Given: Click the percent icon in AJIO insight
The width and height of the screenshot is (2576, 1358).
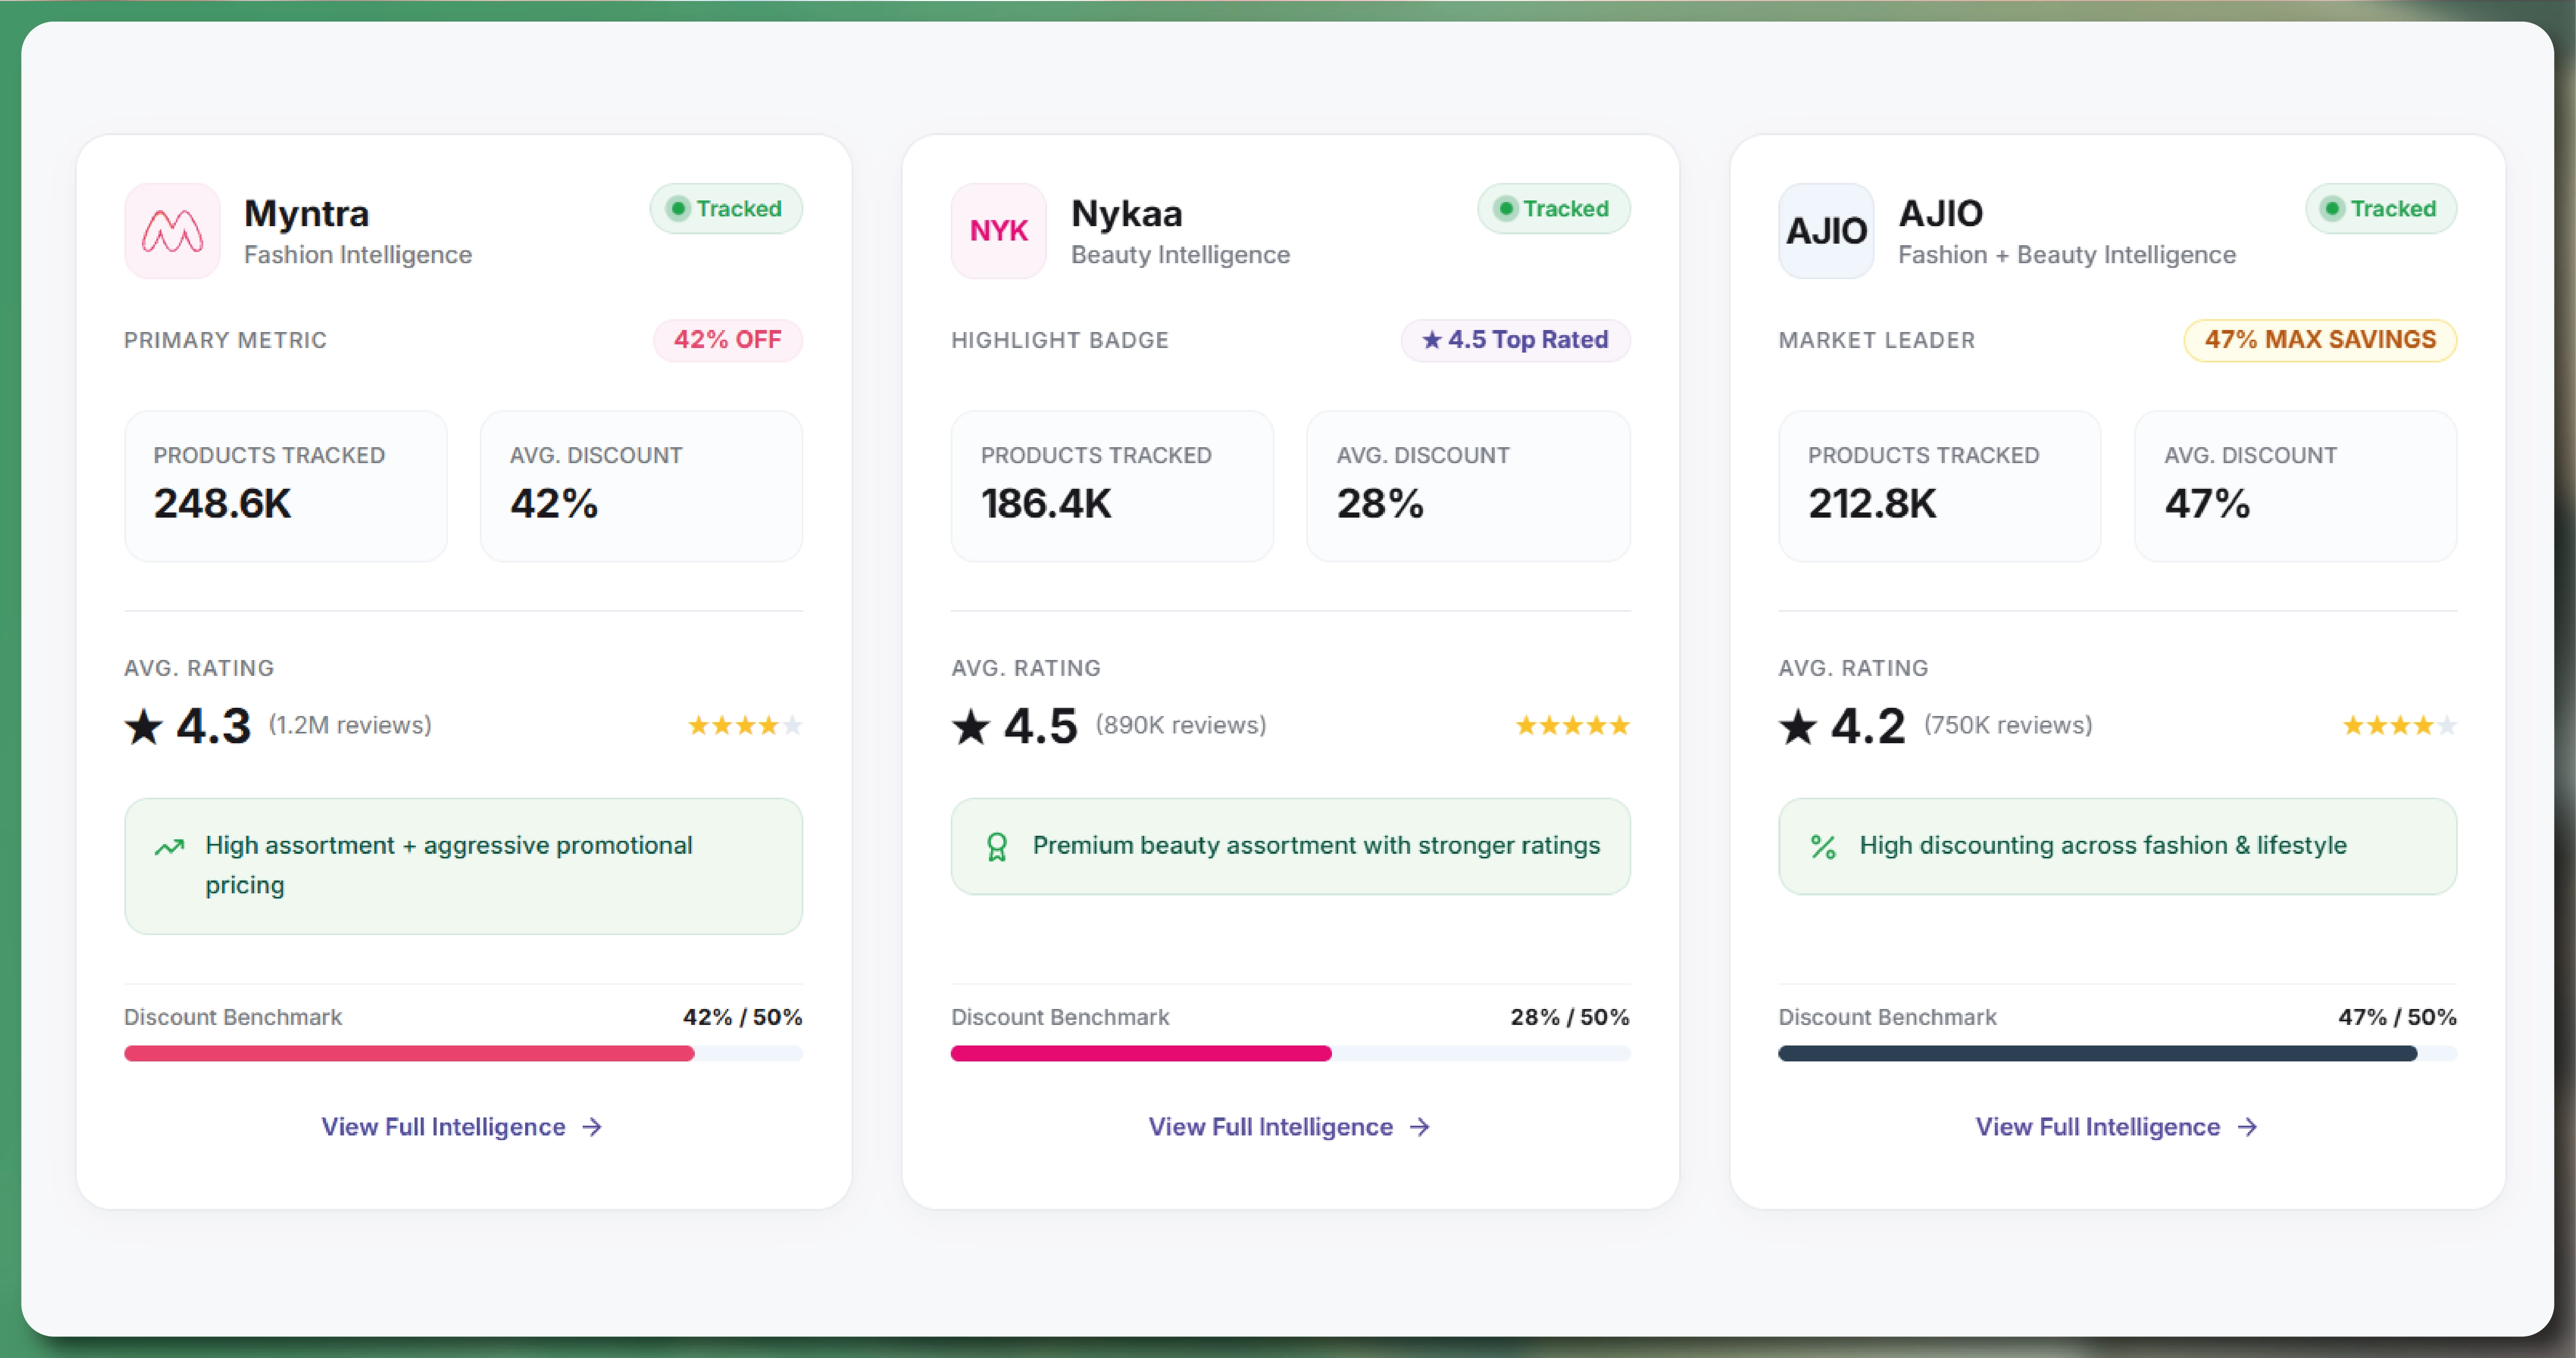Looking at the screenshot, I should [x=1823, y=848].
